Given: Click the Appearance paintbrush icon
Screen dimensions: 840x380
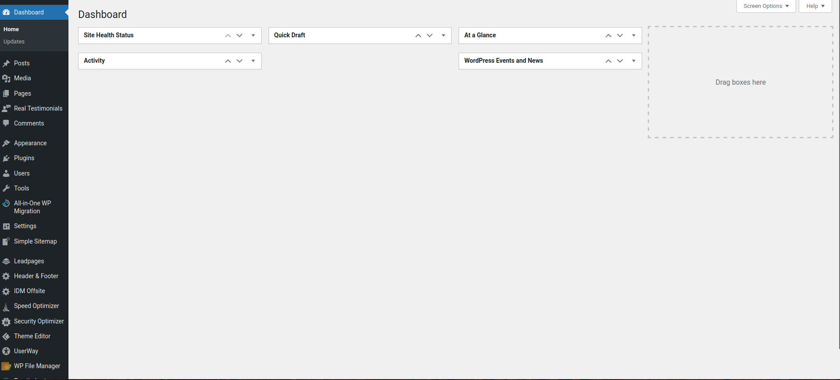Looking at the screenshot, I should click(x=6, y=143).
